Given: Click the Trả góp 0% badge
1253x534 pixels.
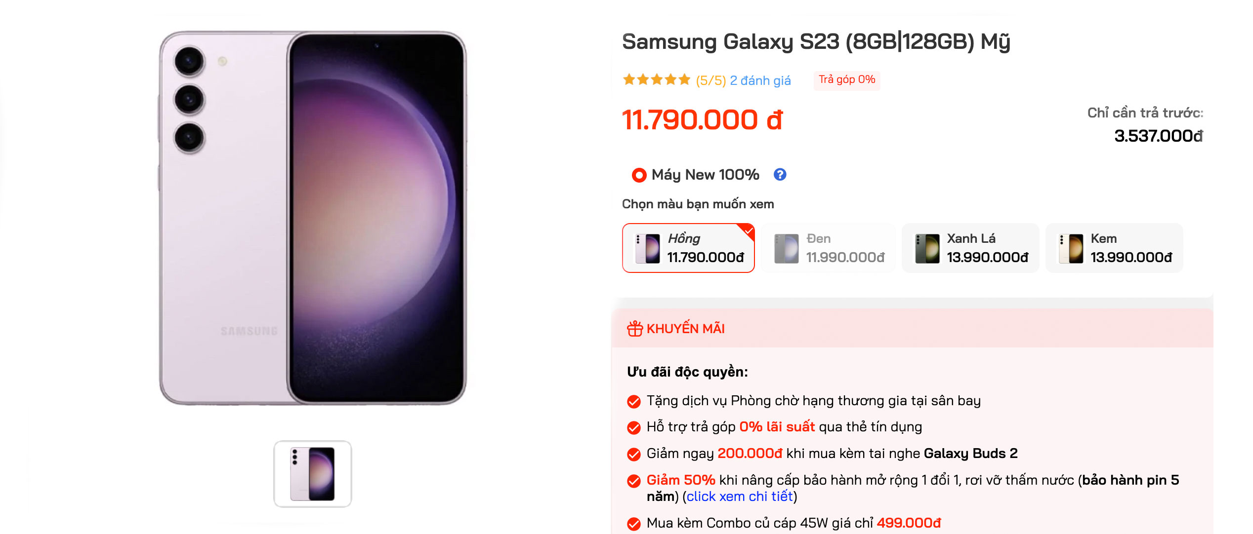Looking at the screenshot, I should click(x=846, y=80).
